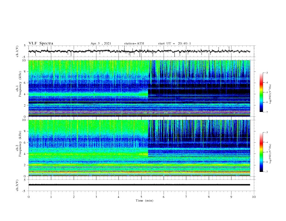Click the lower color scale bar for ch.2
This screenshot has width=286, height=221.
tap(261, 152)
